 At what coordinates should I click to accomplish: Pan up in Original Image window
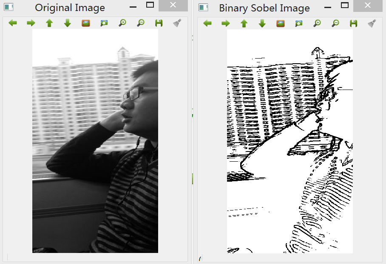[x=49, y=23]
